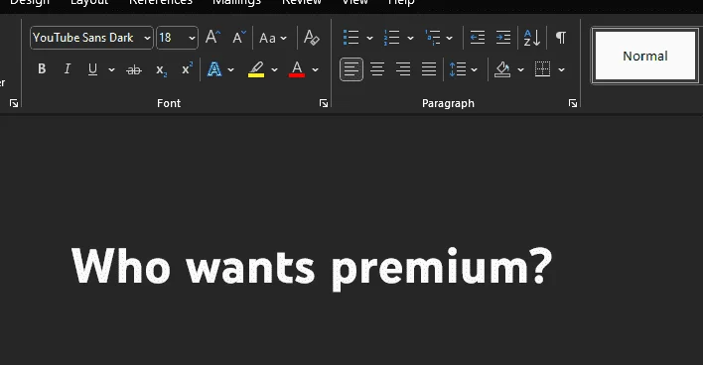Open underline style dropdown arrow
This screenshot has width=703, height=365.
pyautogui.click(x=111, y=69)
